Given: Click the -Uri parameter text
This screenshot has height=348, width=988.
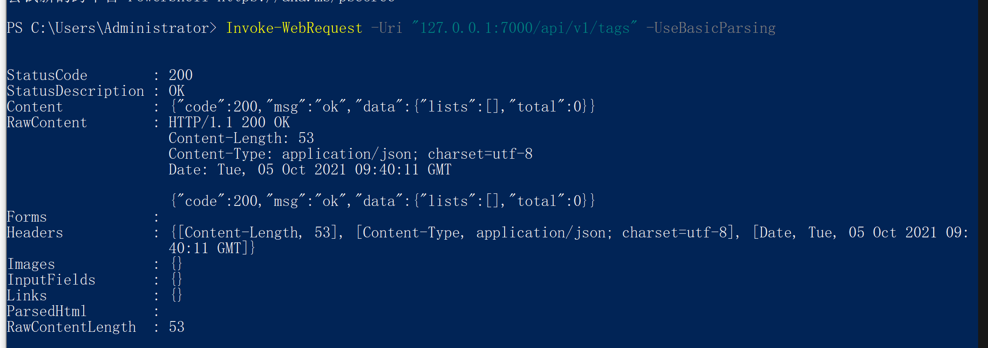Looking at the screenshot, I should pos(387,28).
